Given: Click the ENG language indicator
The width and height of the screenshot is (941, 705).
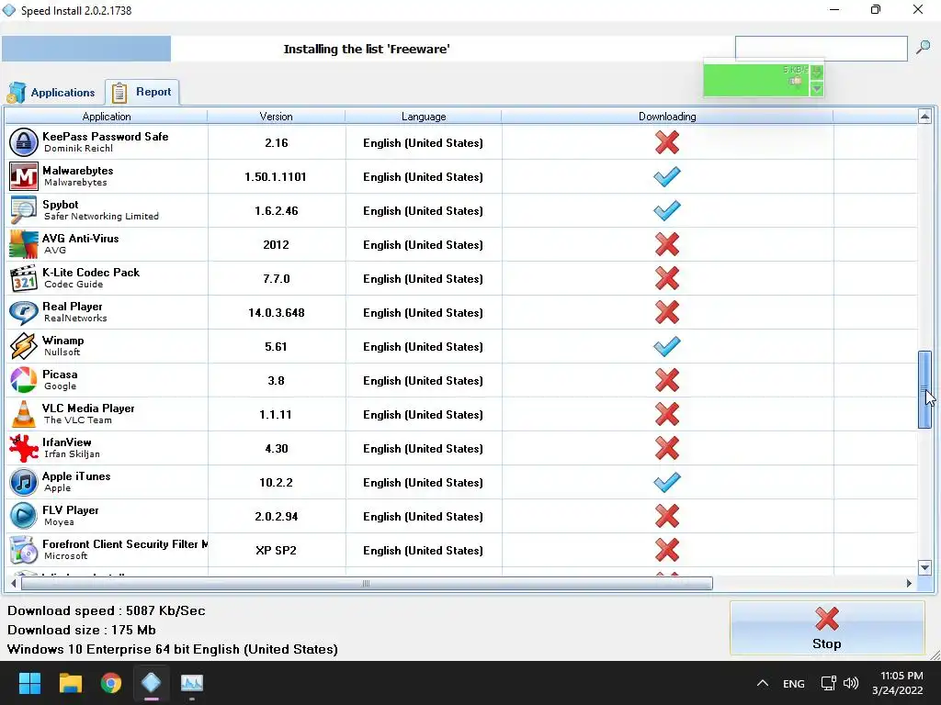Looking at the screenshot, I should [x=793, y=683].
